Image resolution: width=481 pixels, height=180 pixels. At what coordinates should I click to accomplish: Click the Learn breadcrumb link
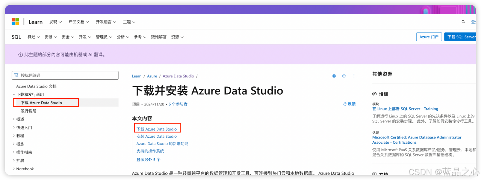click(x=137, y=76)
